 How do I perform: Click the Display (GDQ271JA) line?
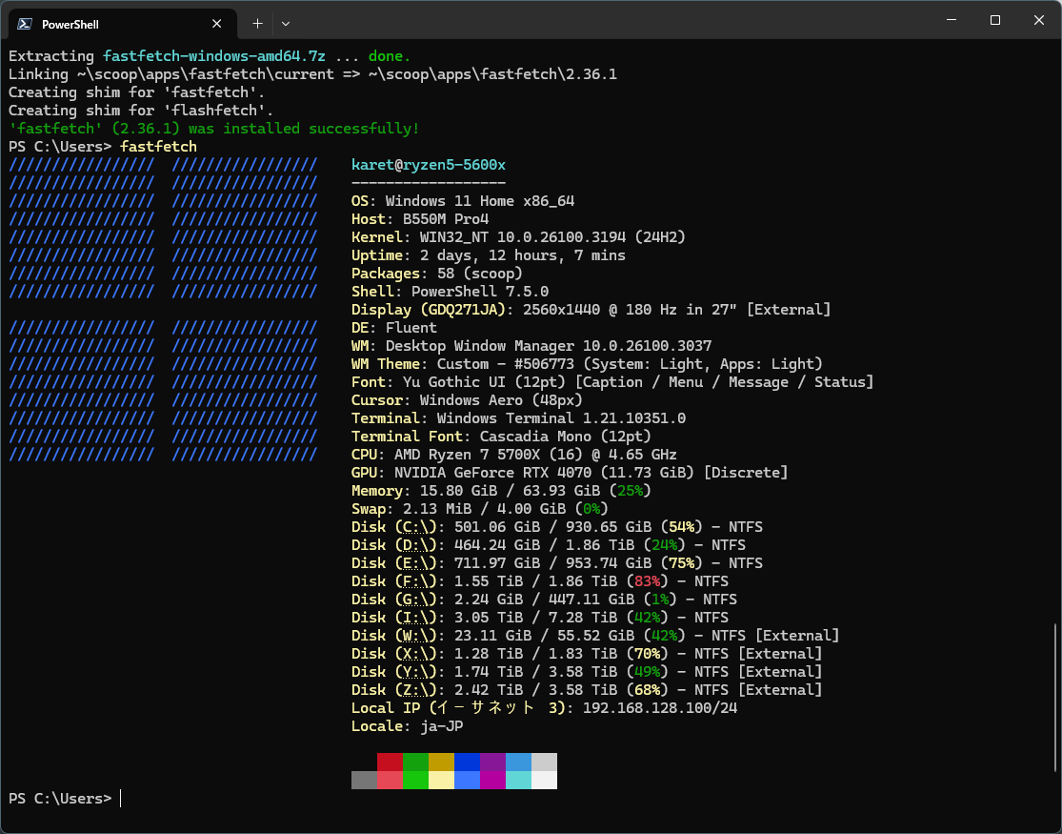pyautogui.click(x=591, y=310)
